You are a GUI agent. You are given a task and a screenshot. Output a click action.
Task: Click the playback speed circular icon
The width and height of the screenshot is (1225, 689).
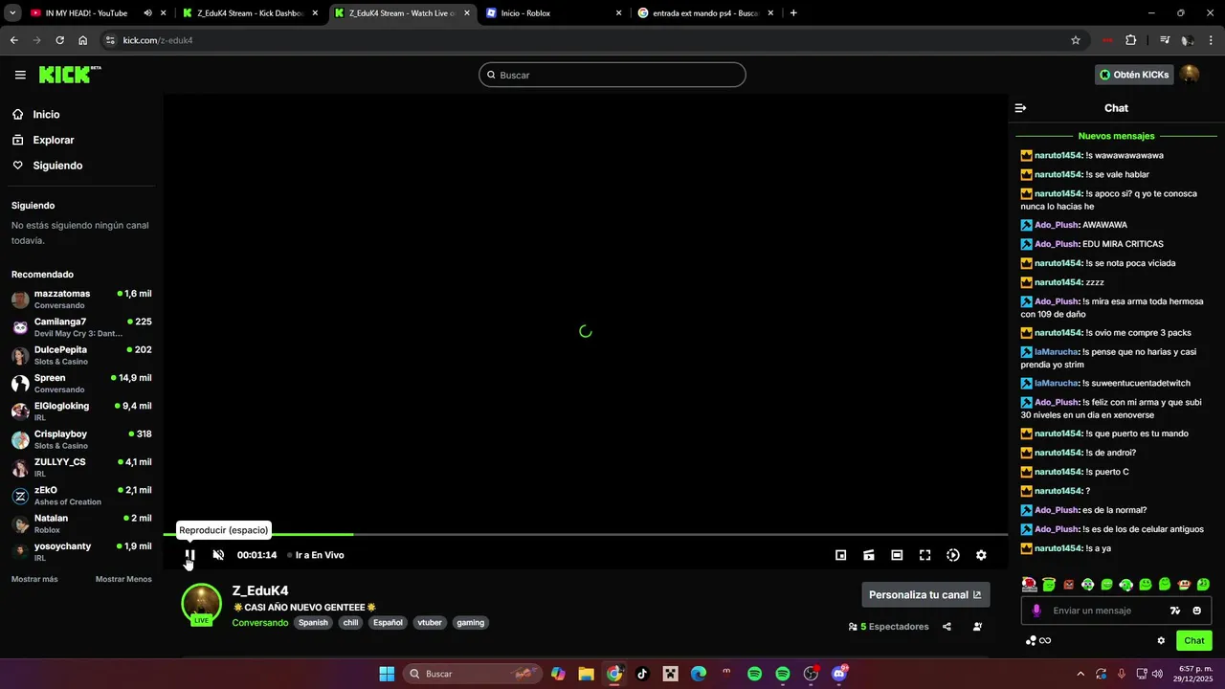click(953, 555)
